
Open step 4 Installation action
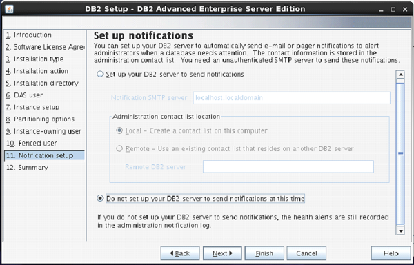click(x=37, y=71)
